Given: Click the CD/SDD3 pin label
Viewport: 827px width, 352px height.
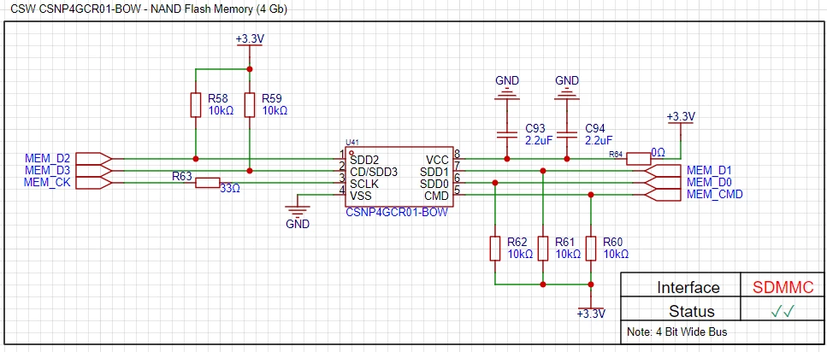Looking at the screenshot, I should [374, 172].
